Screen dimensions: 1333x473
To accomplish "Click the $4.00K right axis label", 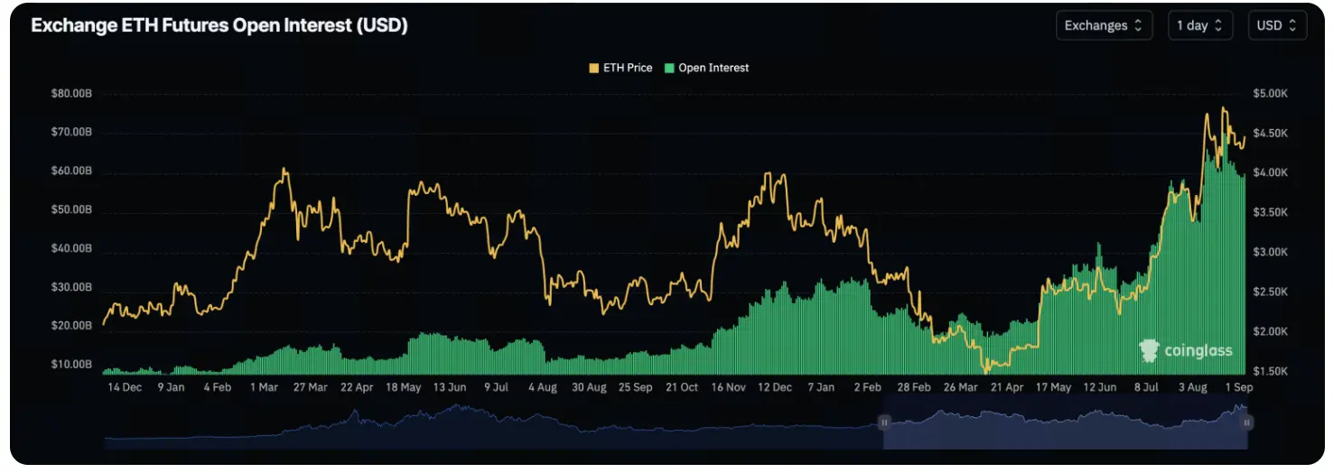I will (x=1271, y=173).
